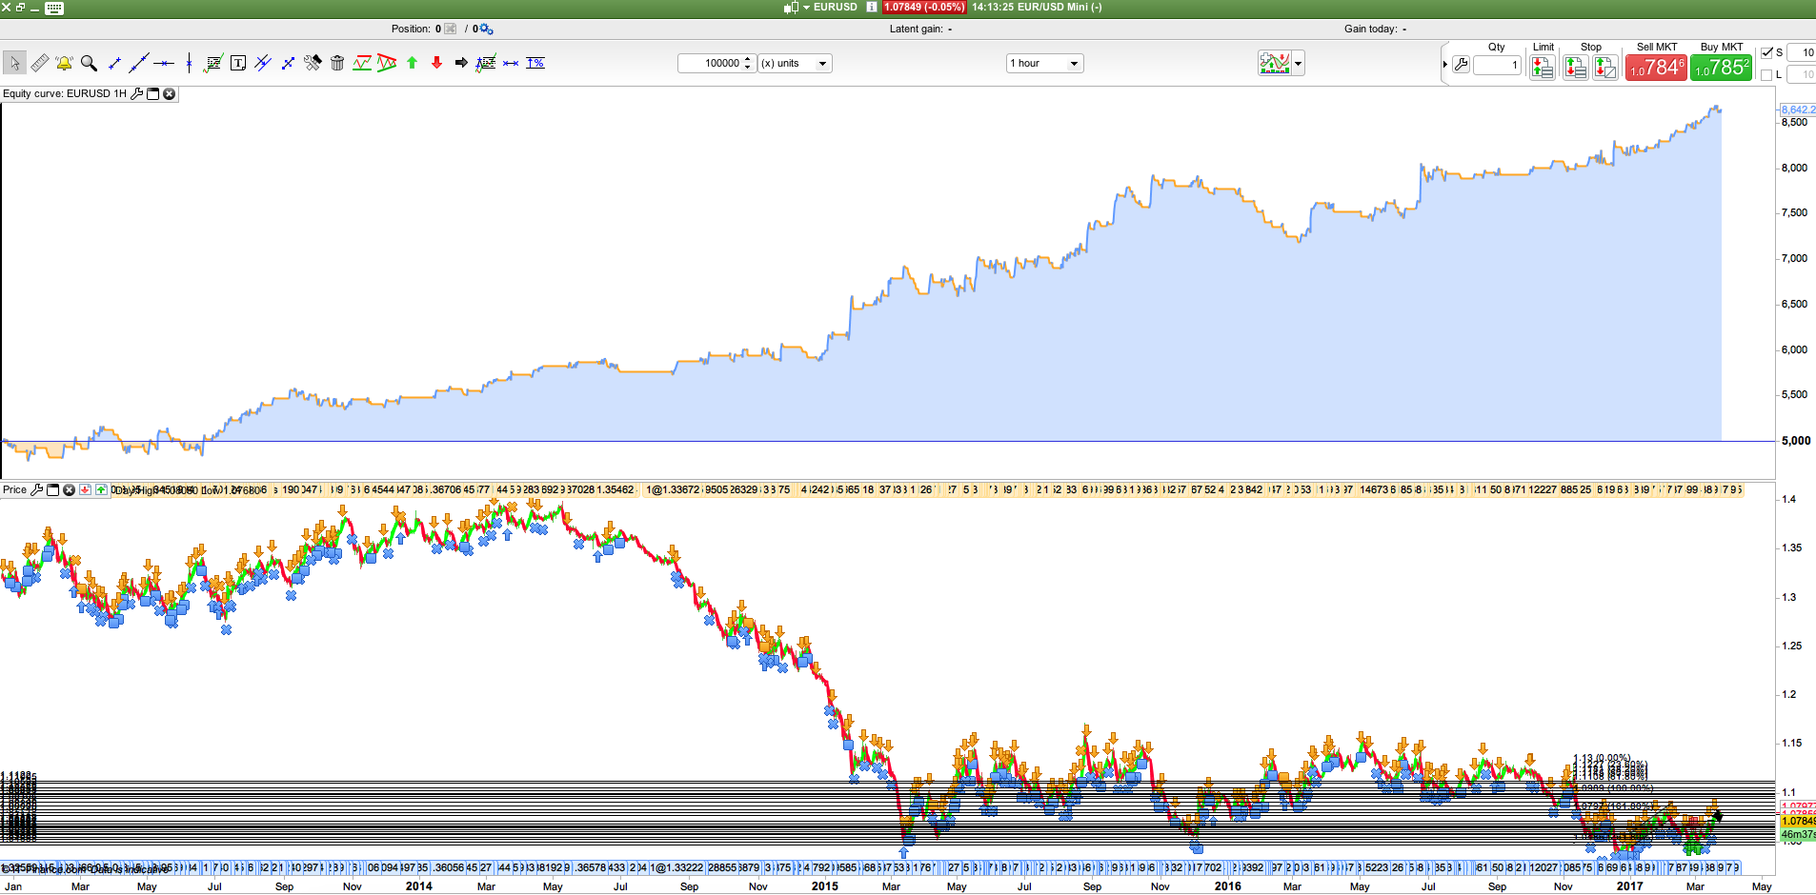Click the "Latent gain:" label
Image resolution: width=1816 pixels, height=895 pixels.
pyautogui.click(x=917, y=29)
